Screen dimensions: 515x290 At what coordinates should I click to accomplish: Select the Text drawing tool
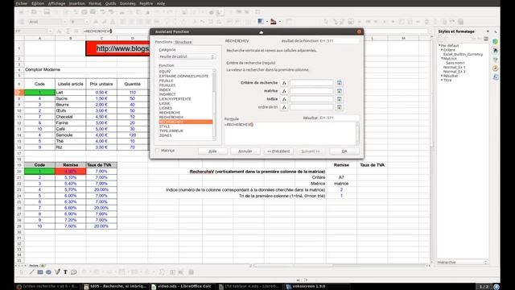pyautogui.click(x=65, y=272)
